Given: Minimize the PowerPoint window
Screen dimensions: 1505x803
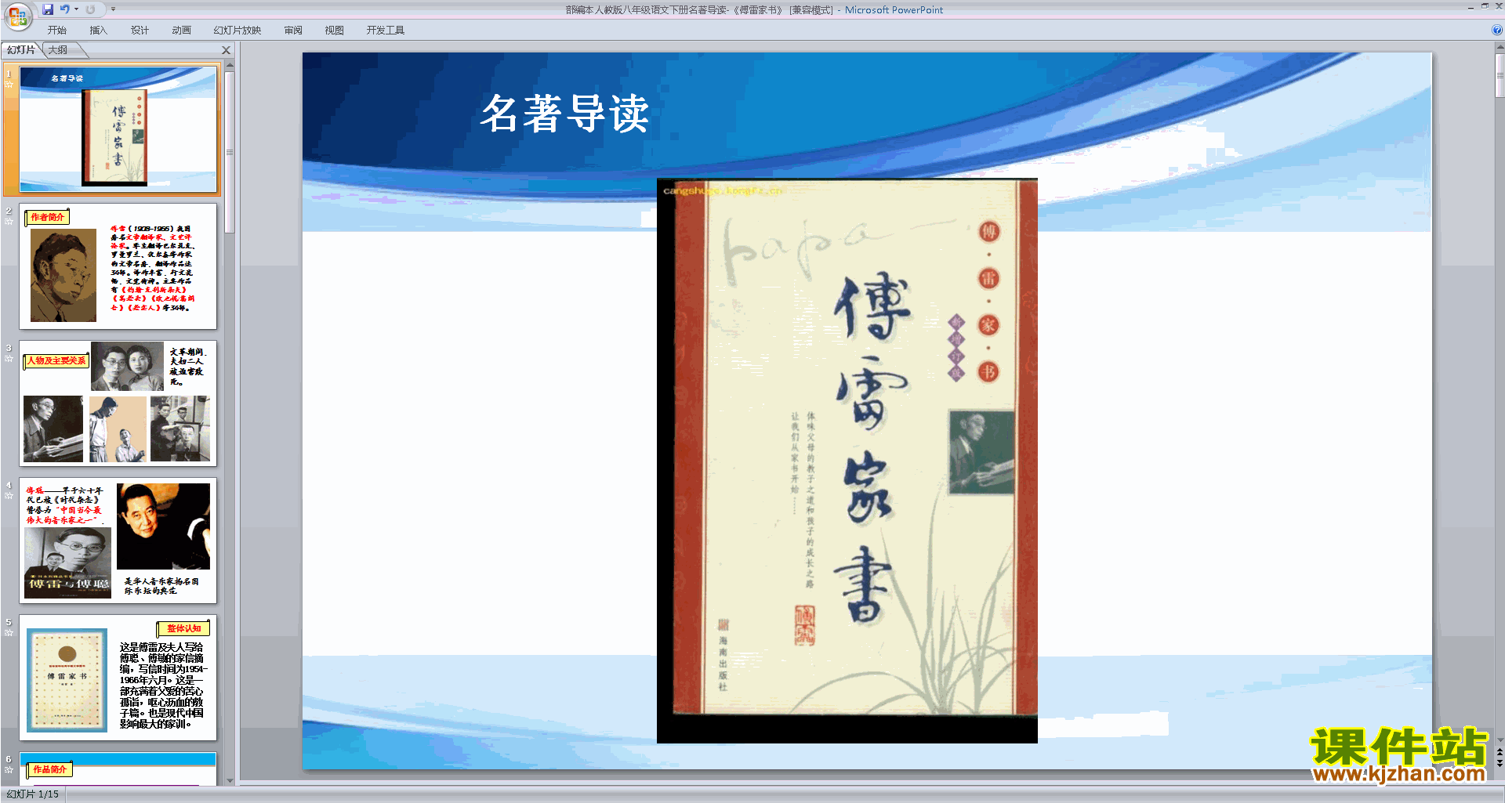Looking at the screenshot, I should click(1471, 6).
